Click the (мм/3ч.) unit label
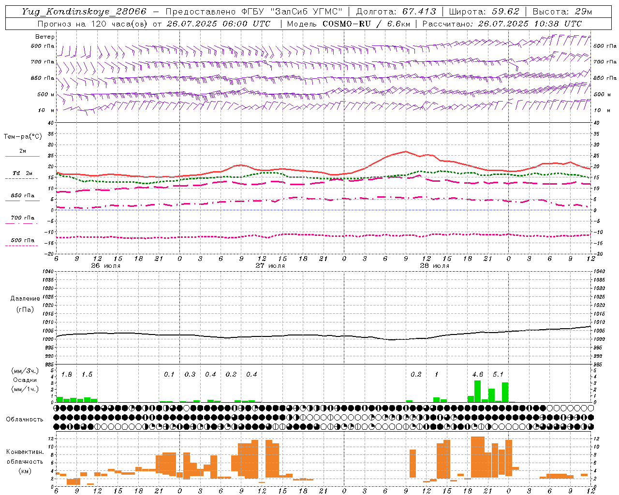Screen dimensions: 619x495 tap(25, 371)
